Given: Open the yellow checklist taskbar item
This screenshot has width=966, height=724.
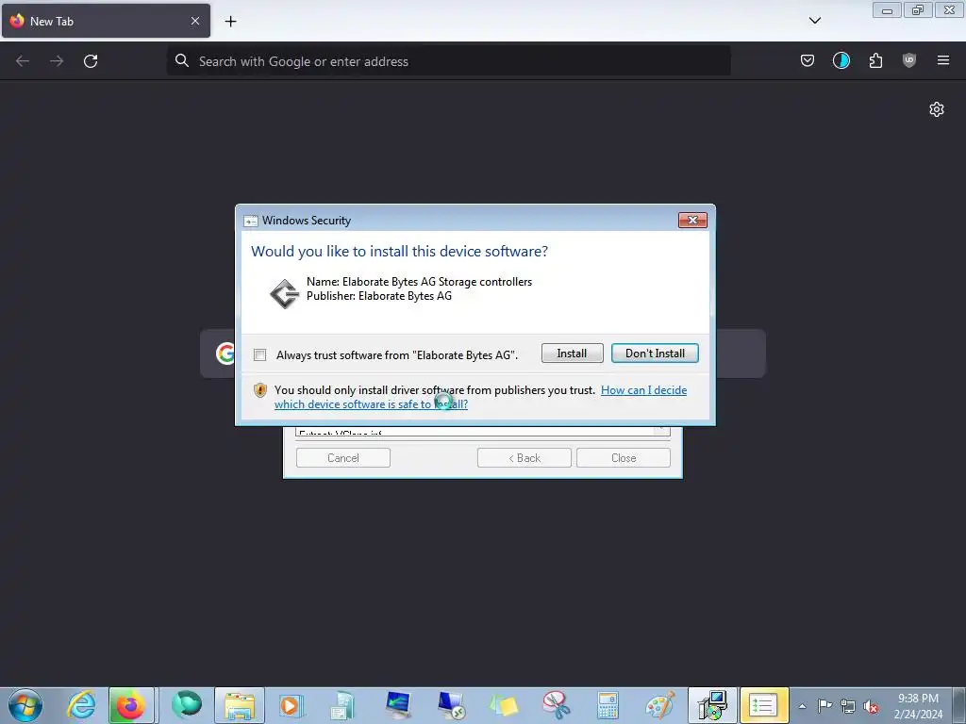Looking at the screenshot, I should (x=764, y=705).
